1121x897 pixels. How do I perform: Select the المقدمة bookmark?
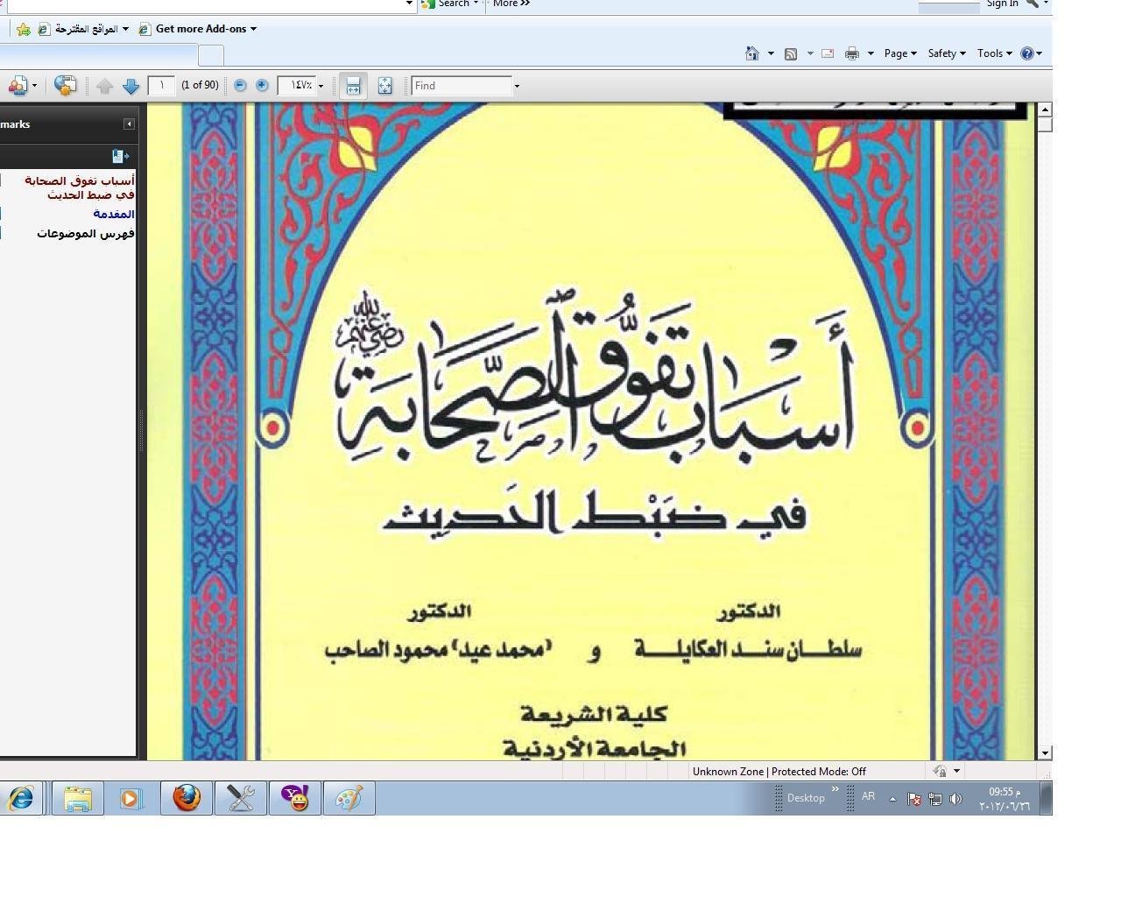[x=115, y=213]
